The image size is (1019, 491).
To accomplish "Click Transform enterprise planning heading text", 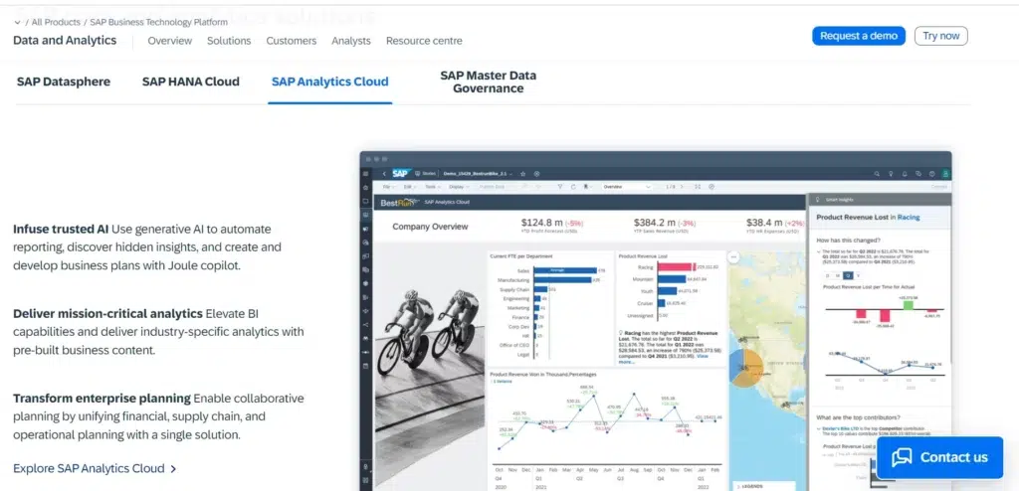I will [x=102, y=399].
